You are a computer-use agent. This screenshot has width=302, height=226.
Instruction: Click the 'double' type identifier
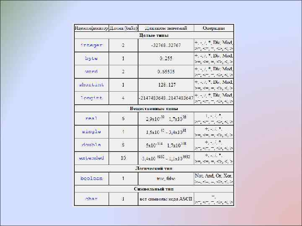coord(91,145)
